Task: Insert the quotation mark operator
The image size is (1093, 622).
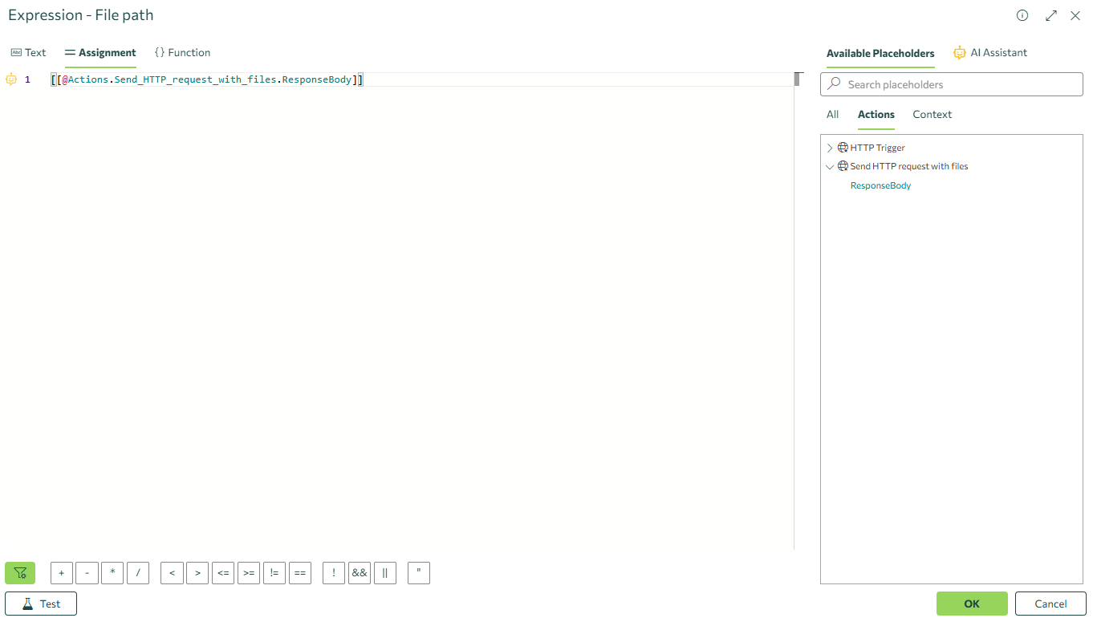Action: 418,572
